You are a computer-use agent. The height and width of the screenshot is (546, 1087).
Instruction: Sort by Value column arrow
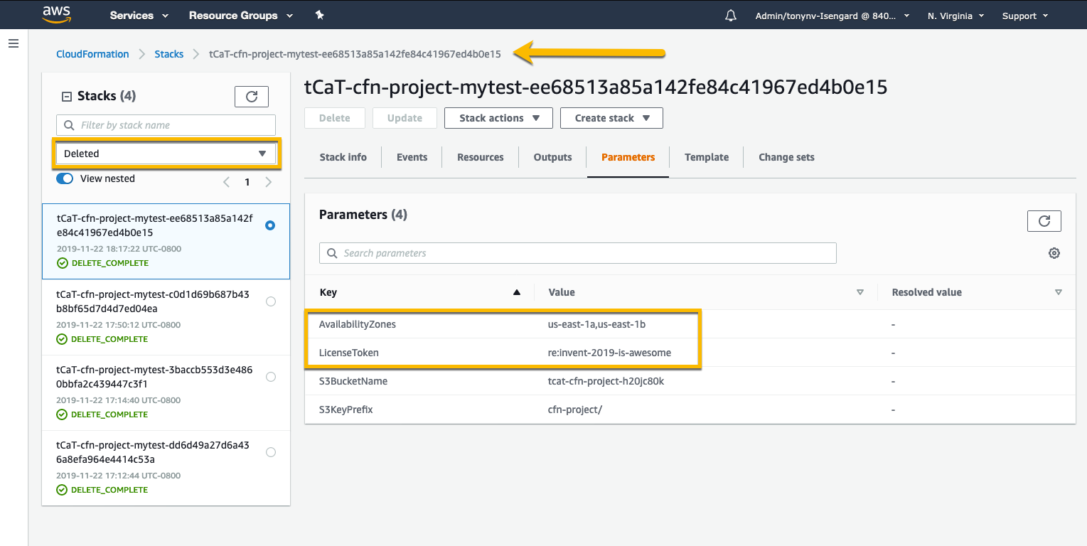coord(860,292)
